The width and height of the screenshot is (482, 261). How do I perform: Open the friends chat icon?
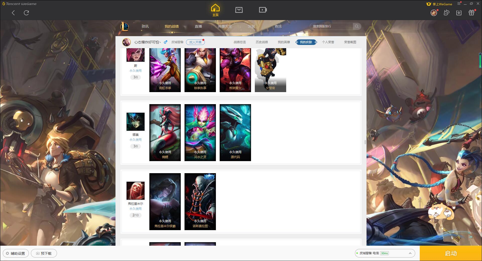[x=446, y=13]
